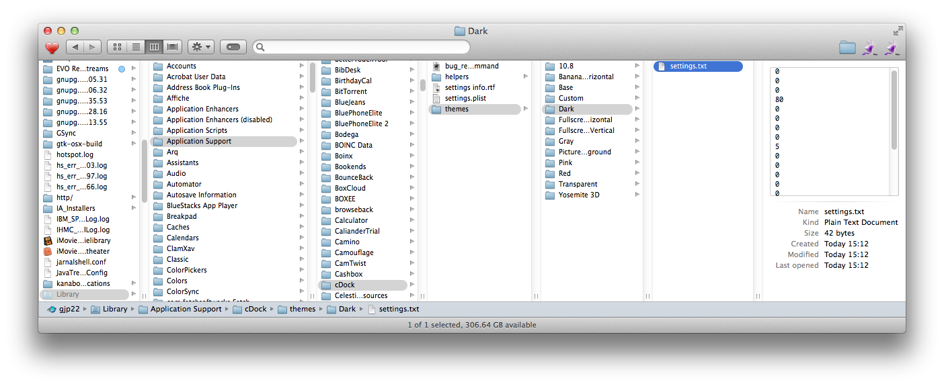
Task: Click the Camino folder icon
Action: pyautogui.click(x=326, y=242)
